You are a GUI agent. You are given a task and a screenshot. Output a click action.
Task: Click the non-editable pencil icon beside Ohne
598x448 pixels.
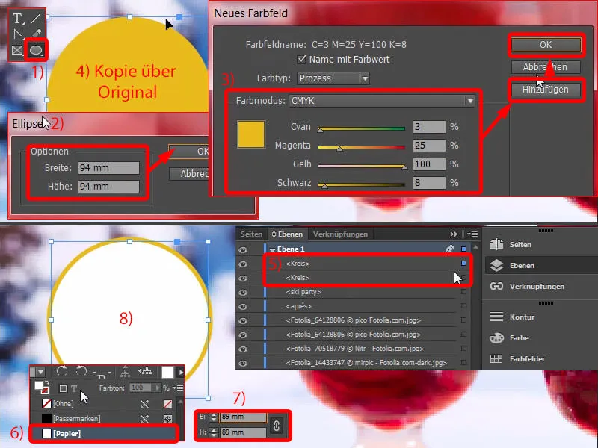click(x=144, y=404)
